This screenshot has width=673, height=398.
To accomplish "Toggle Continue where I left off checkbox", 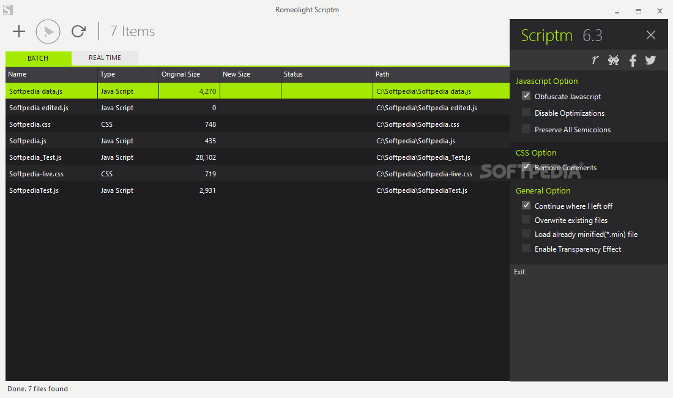I will click(526, 205).
